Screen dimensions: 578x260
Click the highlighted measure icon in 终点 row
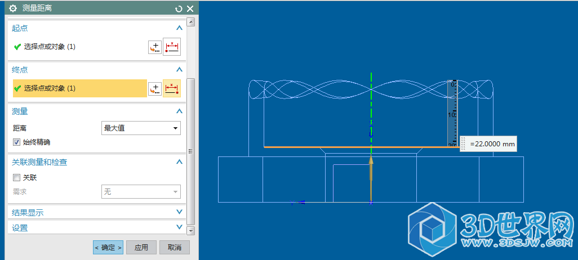[171, 88]
